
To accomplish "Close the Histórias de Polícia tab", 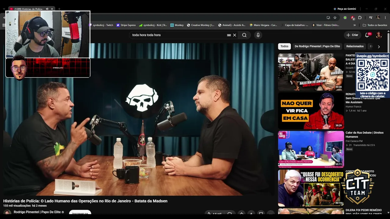I will (52, 9).
